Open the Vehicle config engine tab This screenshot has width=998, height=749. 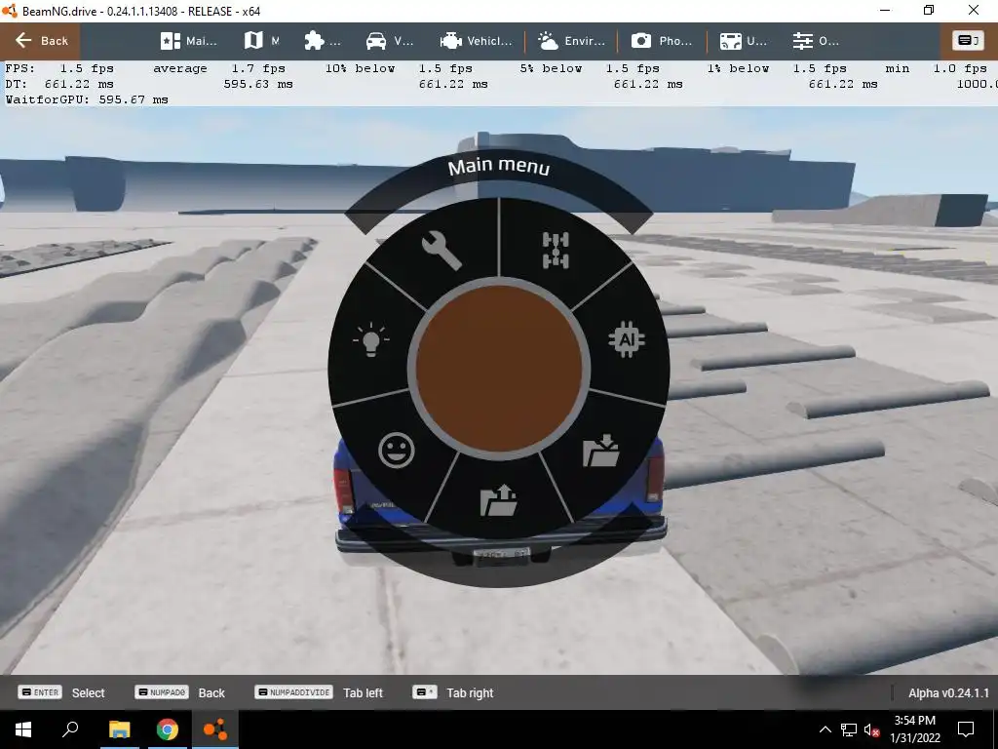point(476,41)
